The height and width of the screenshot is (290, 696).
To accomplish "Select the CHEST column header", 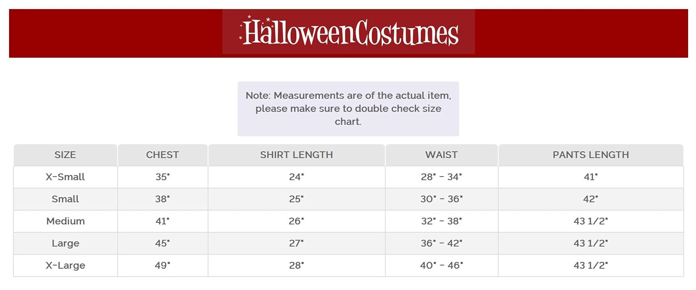I will (162, 155).
